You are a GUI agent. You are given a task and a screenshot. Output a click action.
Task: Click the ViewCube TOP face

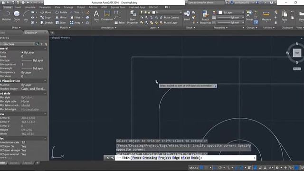click(x=297, y=53)
